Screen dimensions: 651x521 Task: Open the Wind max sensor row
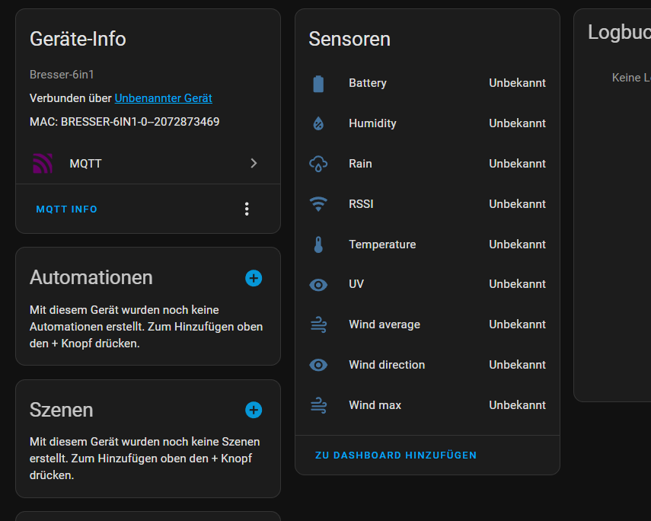[x=426, y=405]
